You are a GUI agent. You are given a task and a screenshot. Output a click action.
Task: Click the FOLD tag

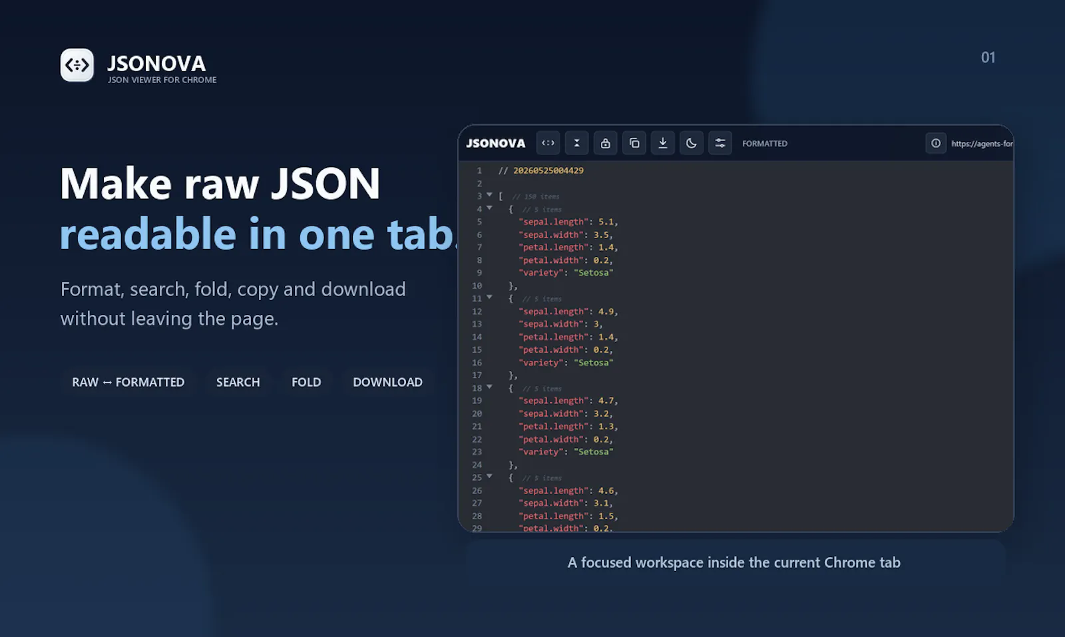pos(306,382)
